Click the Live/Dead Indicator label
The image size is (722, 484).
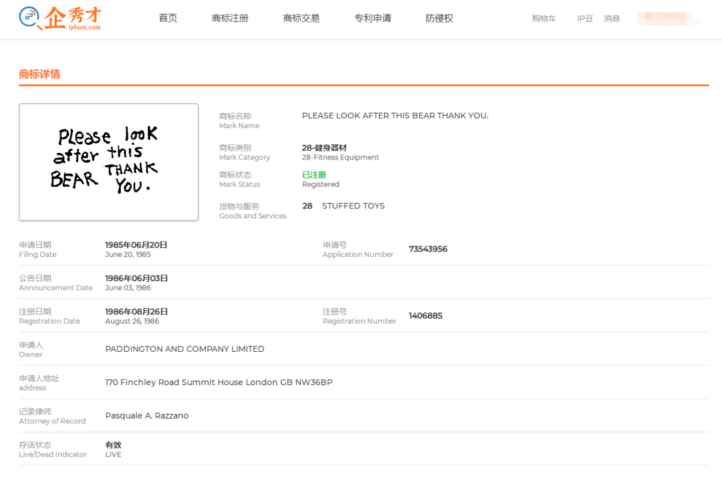pos(53,455)
